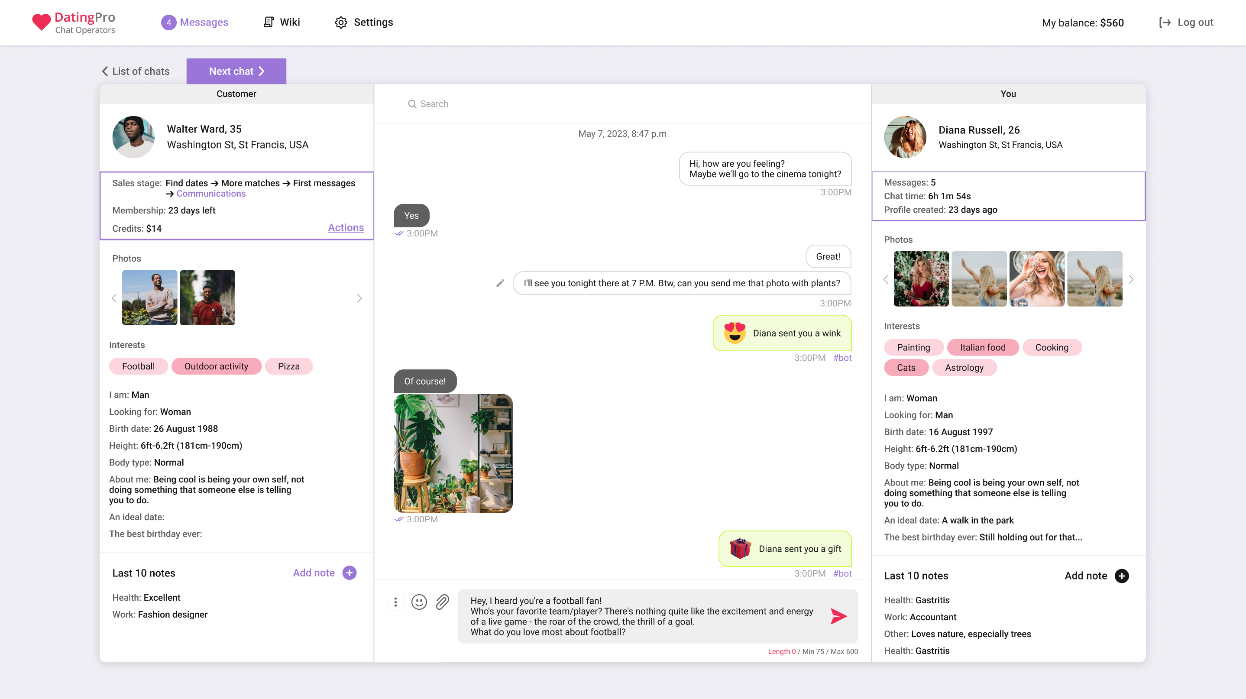Open the Messages tab

194,22
